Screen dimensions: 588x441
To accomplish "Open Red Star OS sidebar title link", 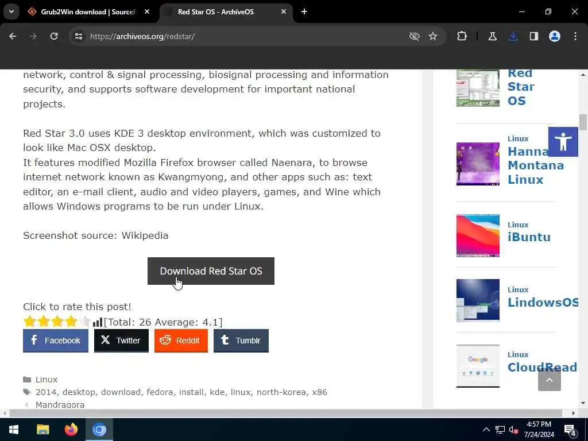I will tap(521, 87).
